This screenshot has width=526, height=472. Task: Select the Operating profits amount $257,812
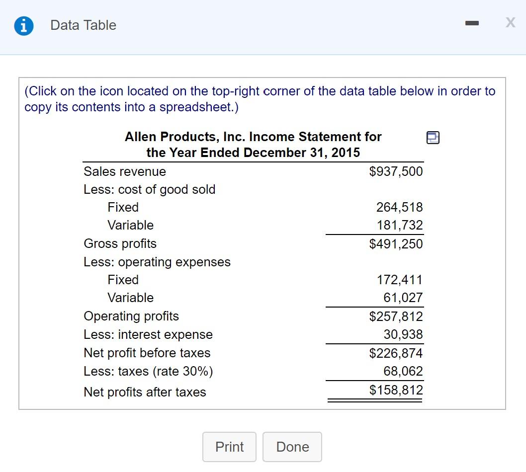396,316
